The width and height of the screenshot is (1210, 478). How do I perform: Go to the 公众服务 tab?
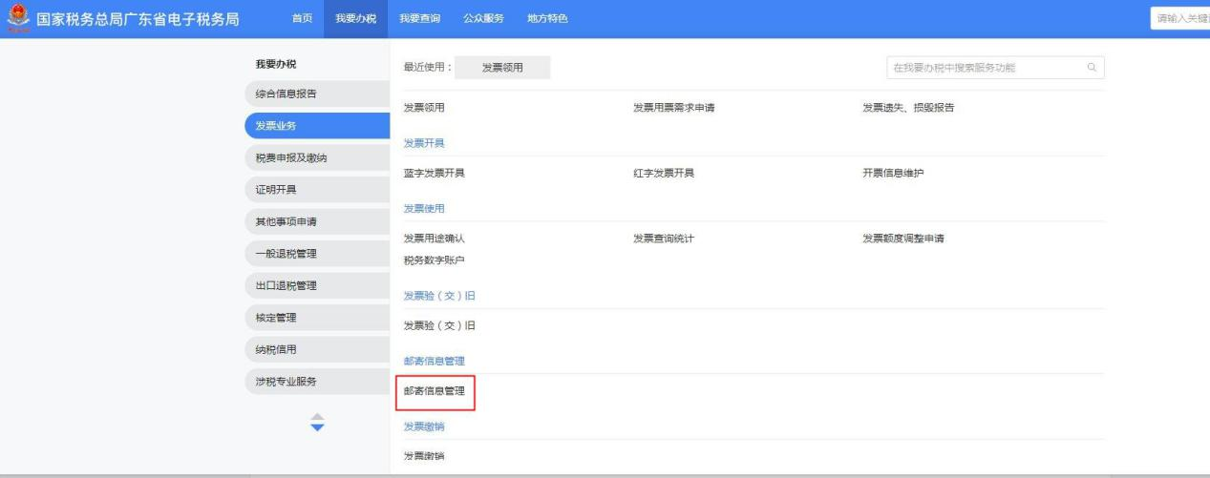(x=483, y=19)
